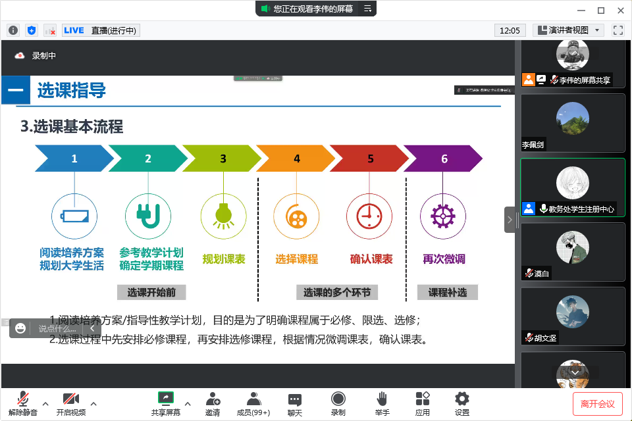Image resolution: width=632 pixels, height=421 pixels.
Task: Unmute microphone with 解除静音
Action: (23, 403)
